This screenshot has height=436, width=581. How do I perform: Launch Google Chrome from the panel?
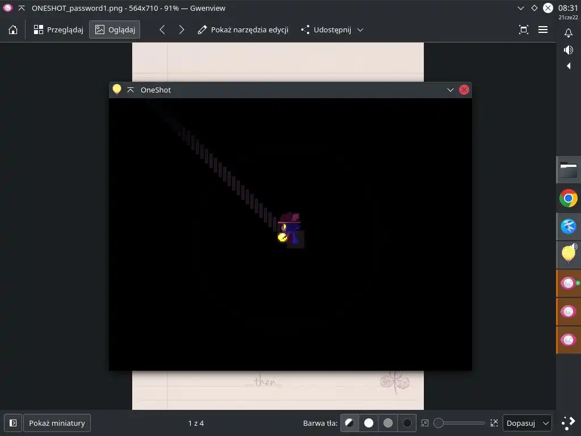pyautogui.click(x=569, y=198)
